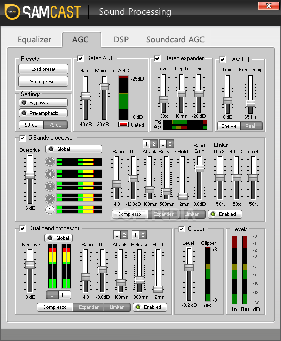Select Limiter mode in 5 Bands processor
The image size is (281, 341).
192,214
